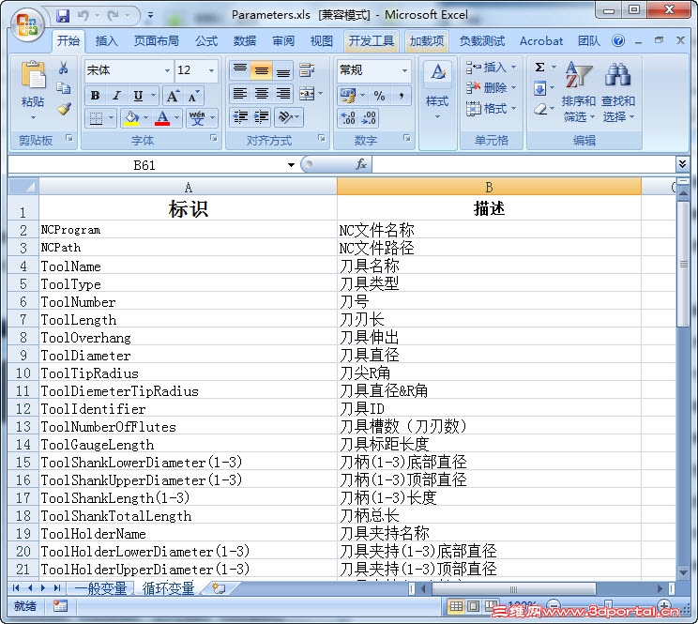Activate the Format Painter brush
This screenshot has height=624, width=698.
point(64,109)
